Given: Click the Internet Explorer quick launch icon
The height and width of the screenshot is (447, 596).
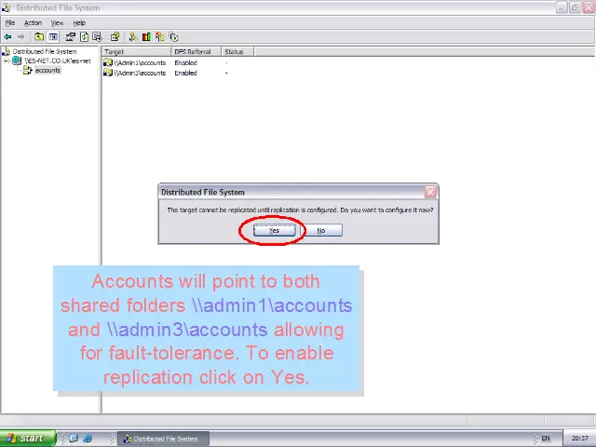Looking at the screenshot, I should point(88,439).
